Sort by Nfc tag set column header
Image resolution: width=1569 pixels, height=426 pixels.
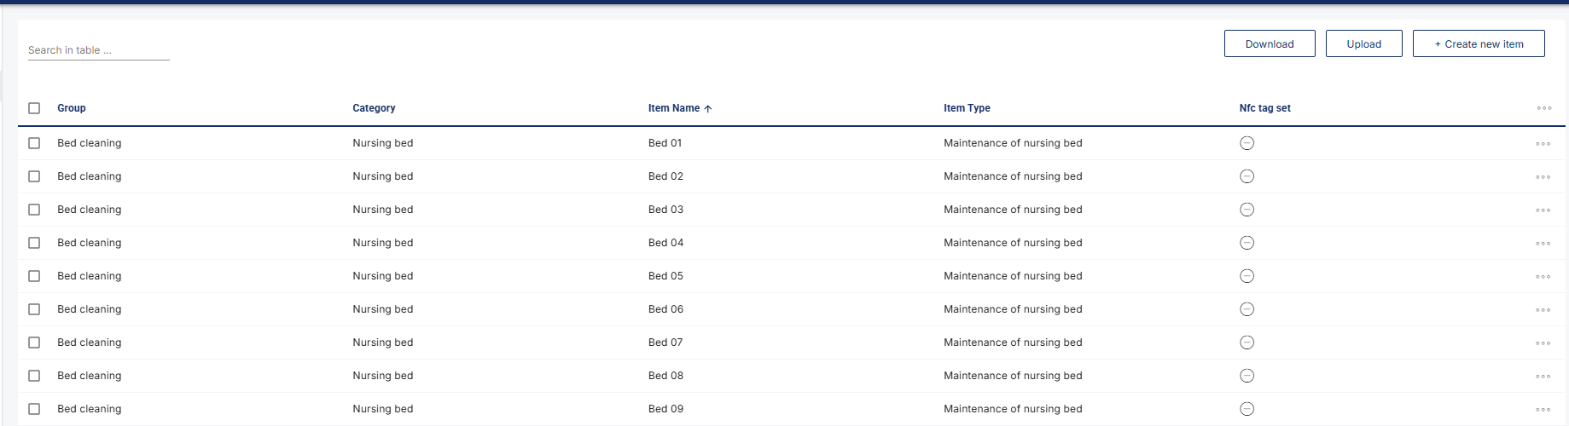(1264, 108)
